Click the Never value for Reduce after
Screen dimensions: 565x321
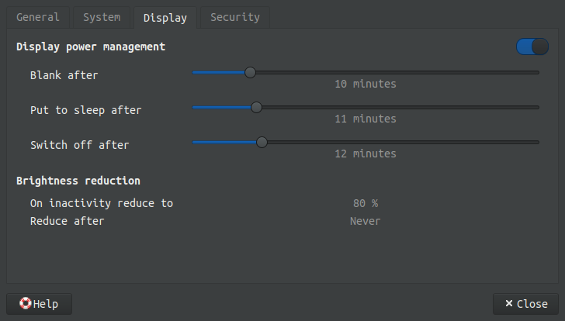coord(365,221)
